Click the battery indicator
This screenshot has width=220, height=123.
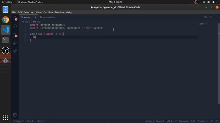(x=213, y=2)
